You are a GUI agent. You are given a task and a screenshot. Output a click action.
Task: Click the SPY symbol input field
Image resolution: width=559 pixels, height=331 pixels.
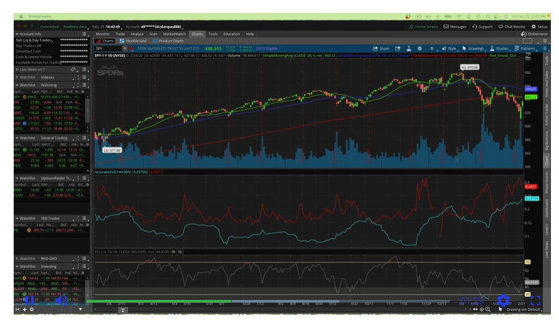[108, 49]
